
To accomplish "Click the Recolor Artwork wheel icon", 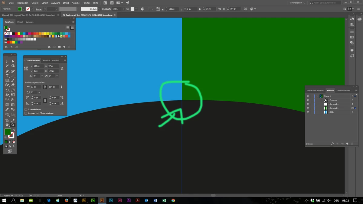I will (x=142, y=9).
